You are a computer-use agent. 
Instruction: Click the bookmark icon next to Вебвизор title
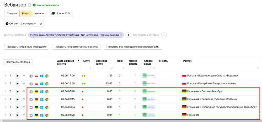tap(30, 5)
